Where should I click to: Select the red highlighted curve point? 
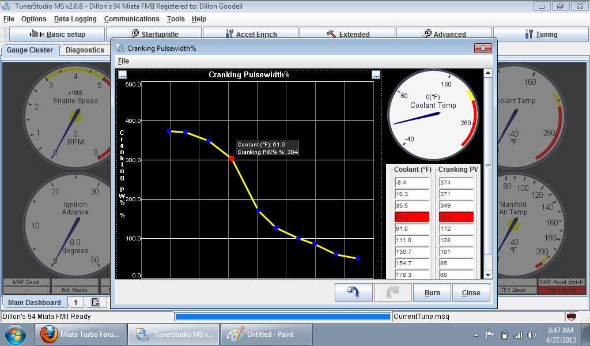[232, 159]
